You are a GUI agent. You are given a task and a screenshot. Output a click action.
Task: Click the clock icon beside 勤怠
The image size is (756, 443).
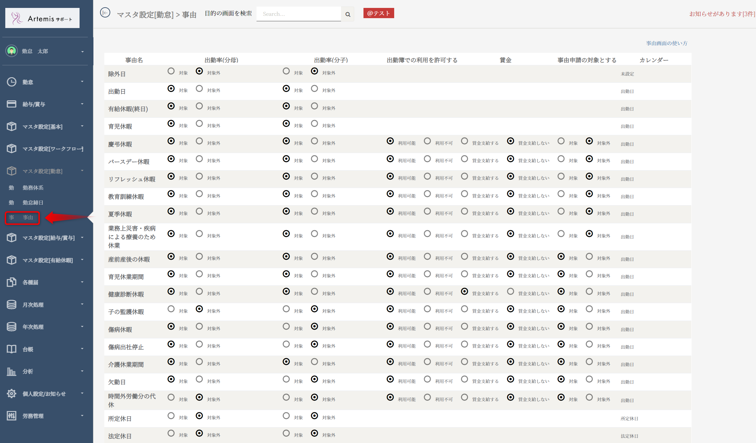[x=12, y=82]
